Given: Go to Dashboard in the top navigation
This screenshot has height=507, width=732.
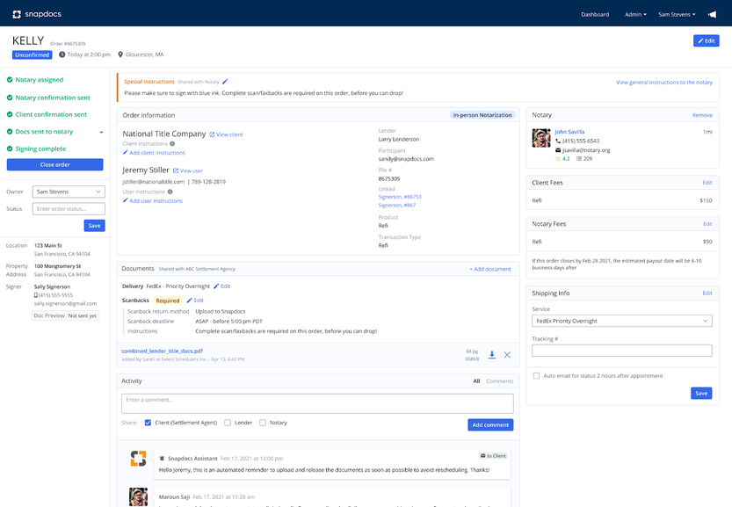Looking at the screenshot, I should (595, 14).
